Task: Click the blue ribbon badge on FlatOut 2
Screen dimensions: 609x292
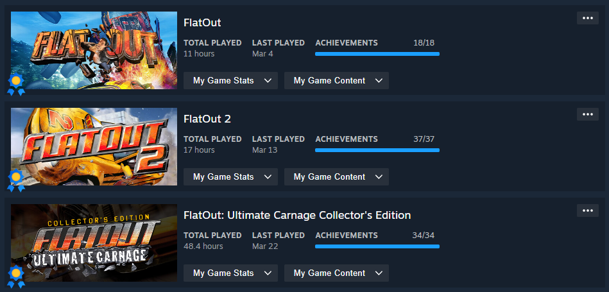Action: [15, 180]
